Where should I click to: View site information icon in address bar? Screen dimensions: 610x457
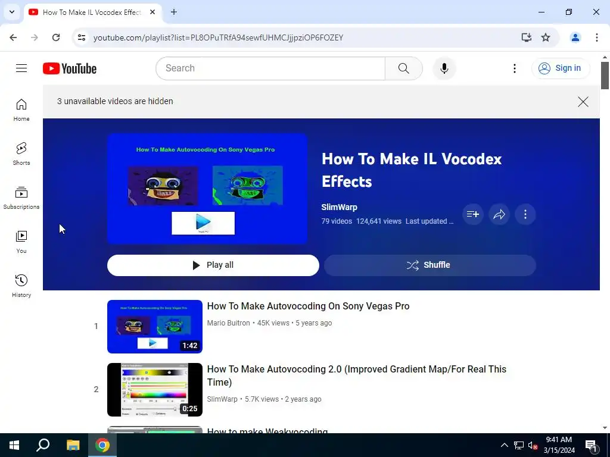pyautogui.click(x=81, y=37)
